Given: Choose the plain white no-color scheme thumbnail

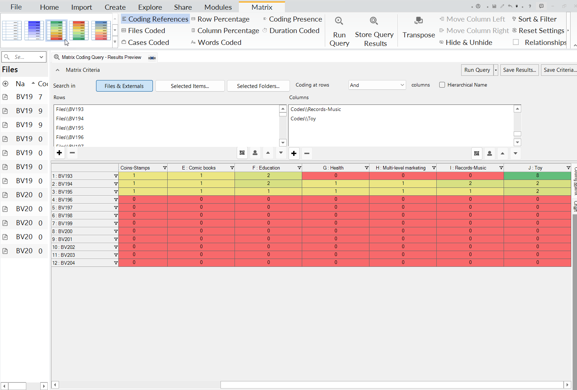Looking at the screenshot, I should tap(12, 31).
